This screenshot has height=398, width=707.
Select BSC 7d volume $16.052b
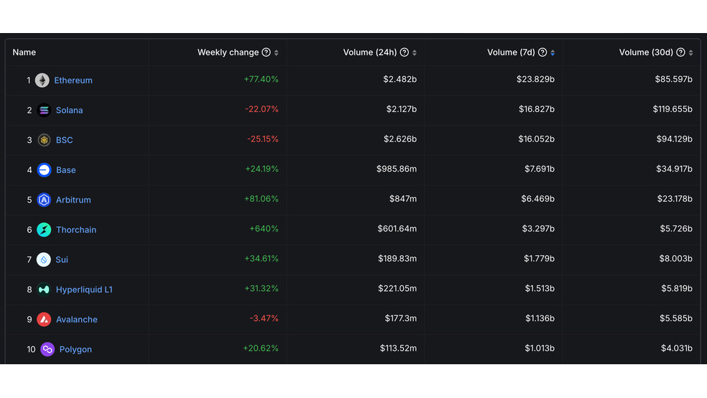[537, 139]
